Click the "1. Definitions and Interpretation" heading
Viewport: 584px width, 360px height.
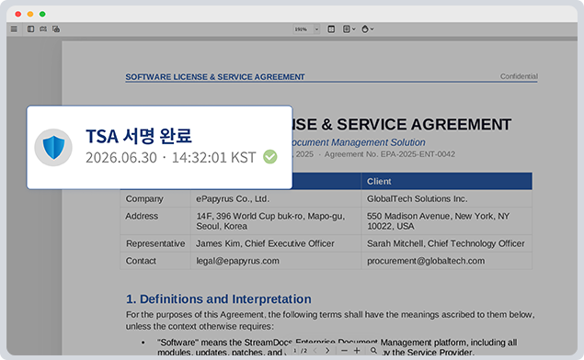pyautogui.click(x=219, y=299)
